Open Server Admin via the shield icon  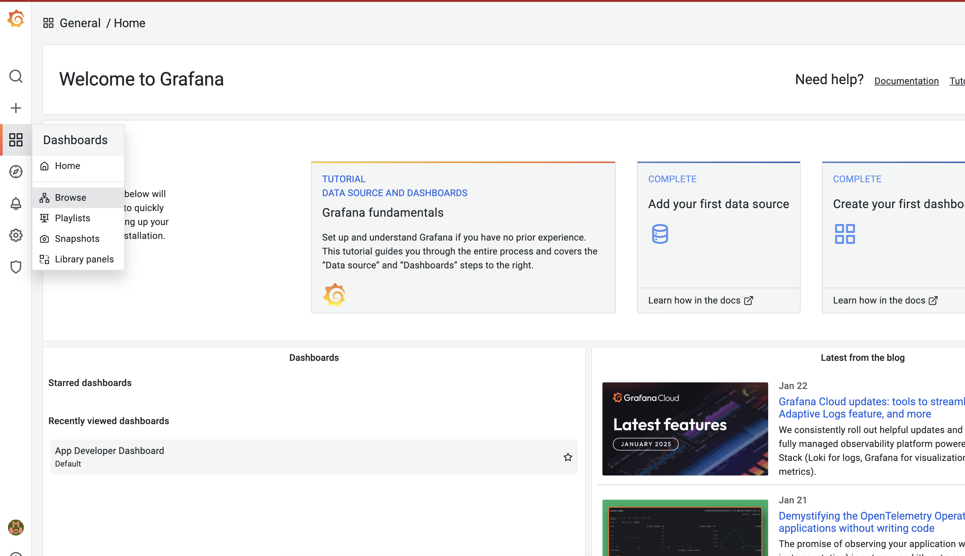pyautogui.click(x=16, y=267)
